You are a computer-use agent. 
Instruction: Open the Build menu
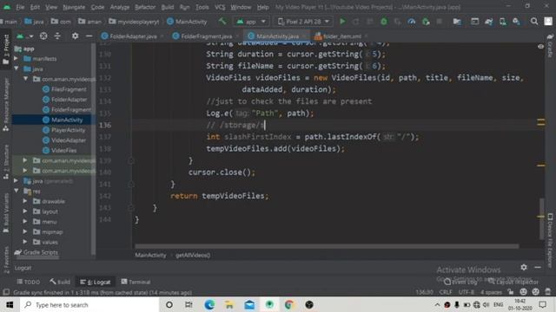coord(168,7)
